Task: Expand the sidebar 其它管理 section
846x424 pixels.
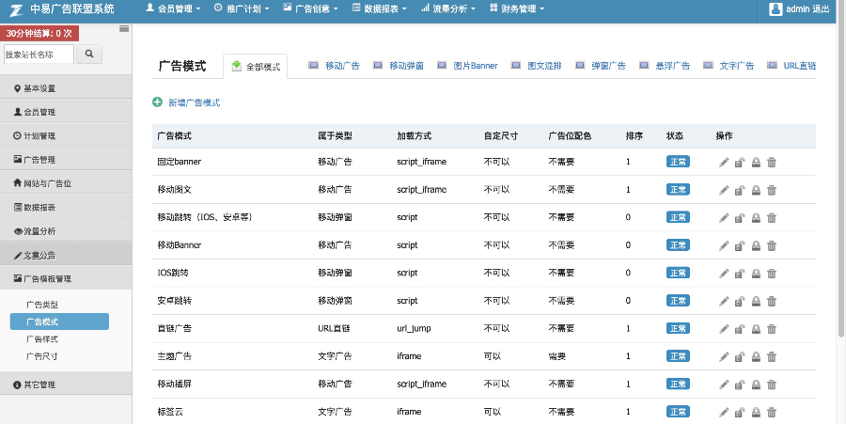Action: pos(66,385)
